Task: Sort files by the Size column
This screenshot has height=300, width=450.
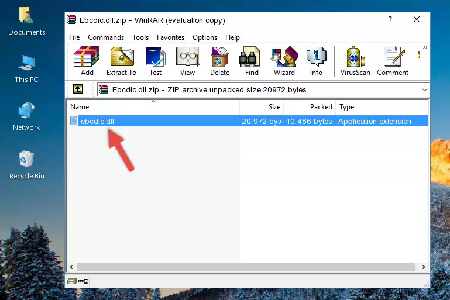Action: tap(262, 107)
